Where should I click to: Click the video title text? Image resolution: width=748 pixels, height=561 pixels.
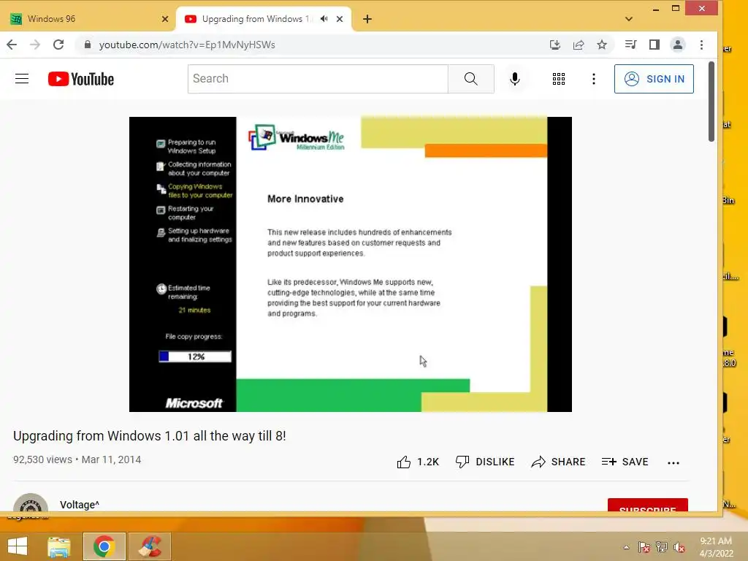click(149, 436)
